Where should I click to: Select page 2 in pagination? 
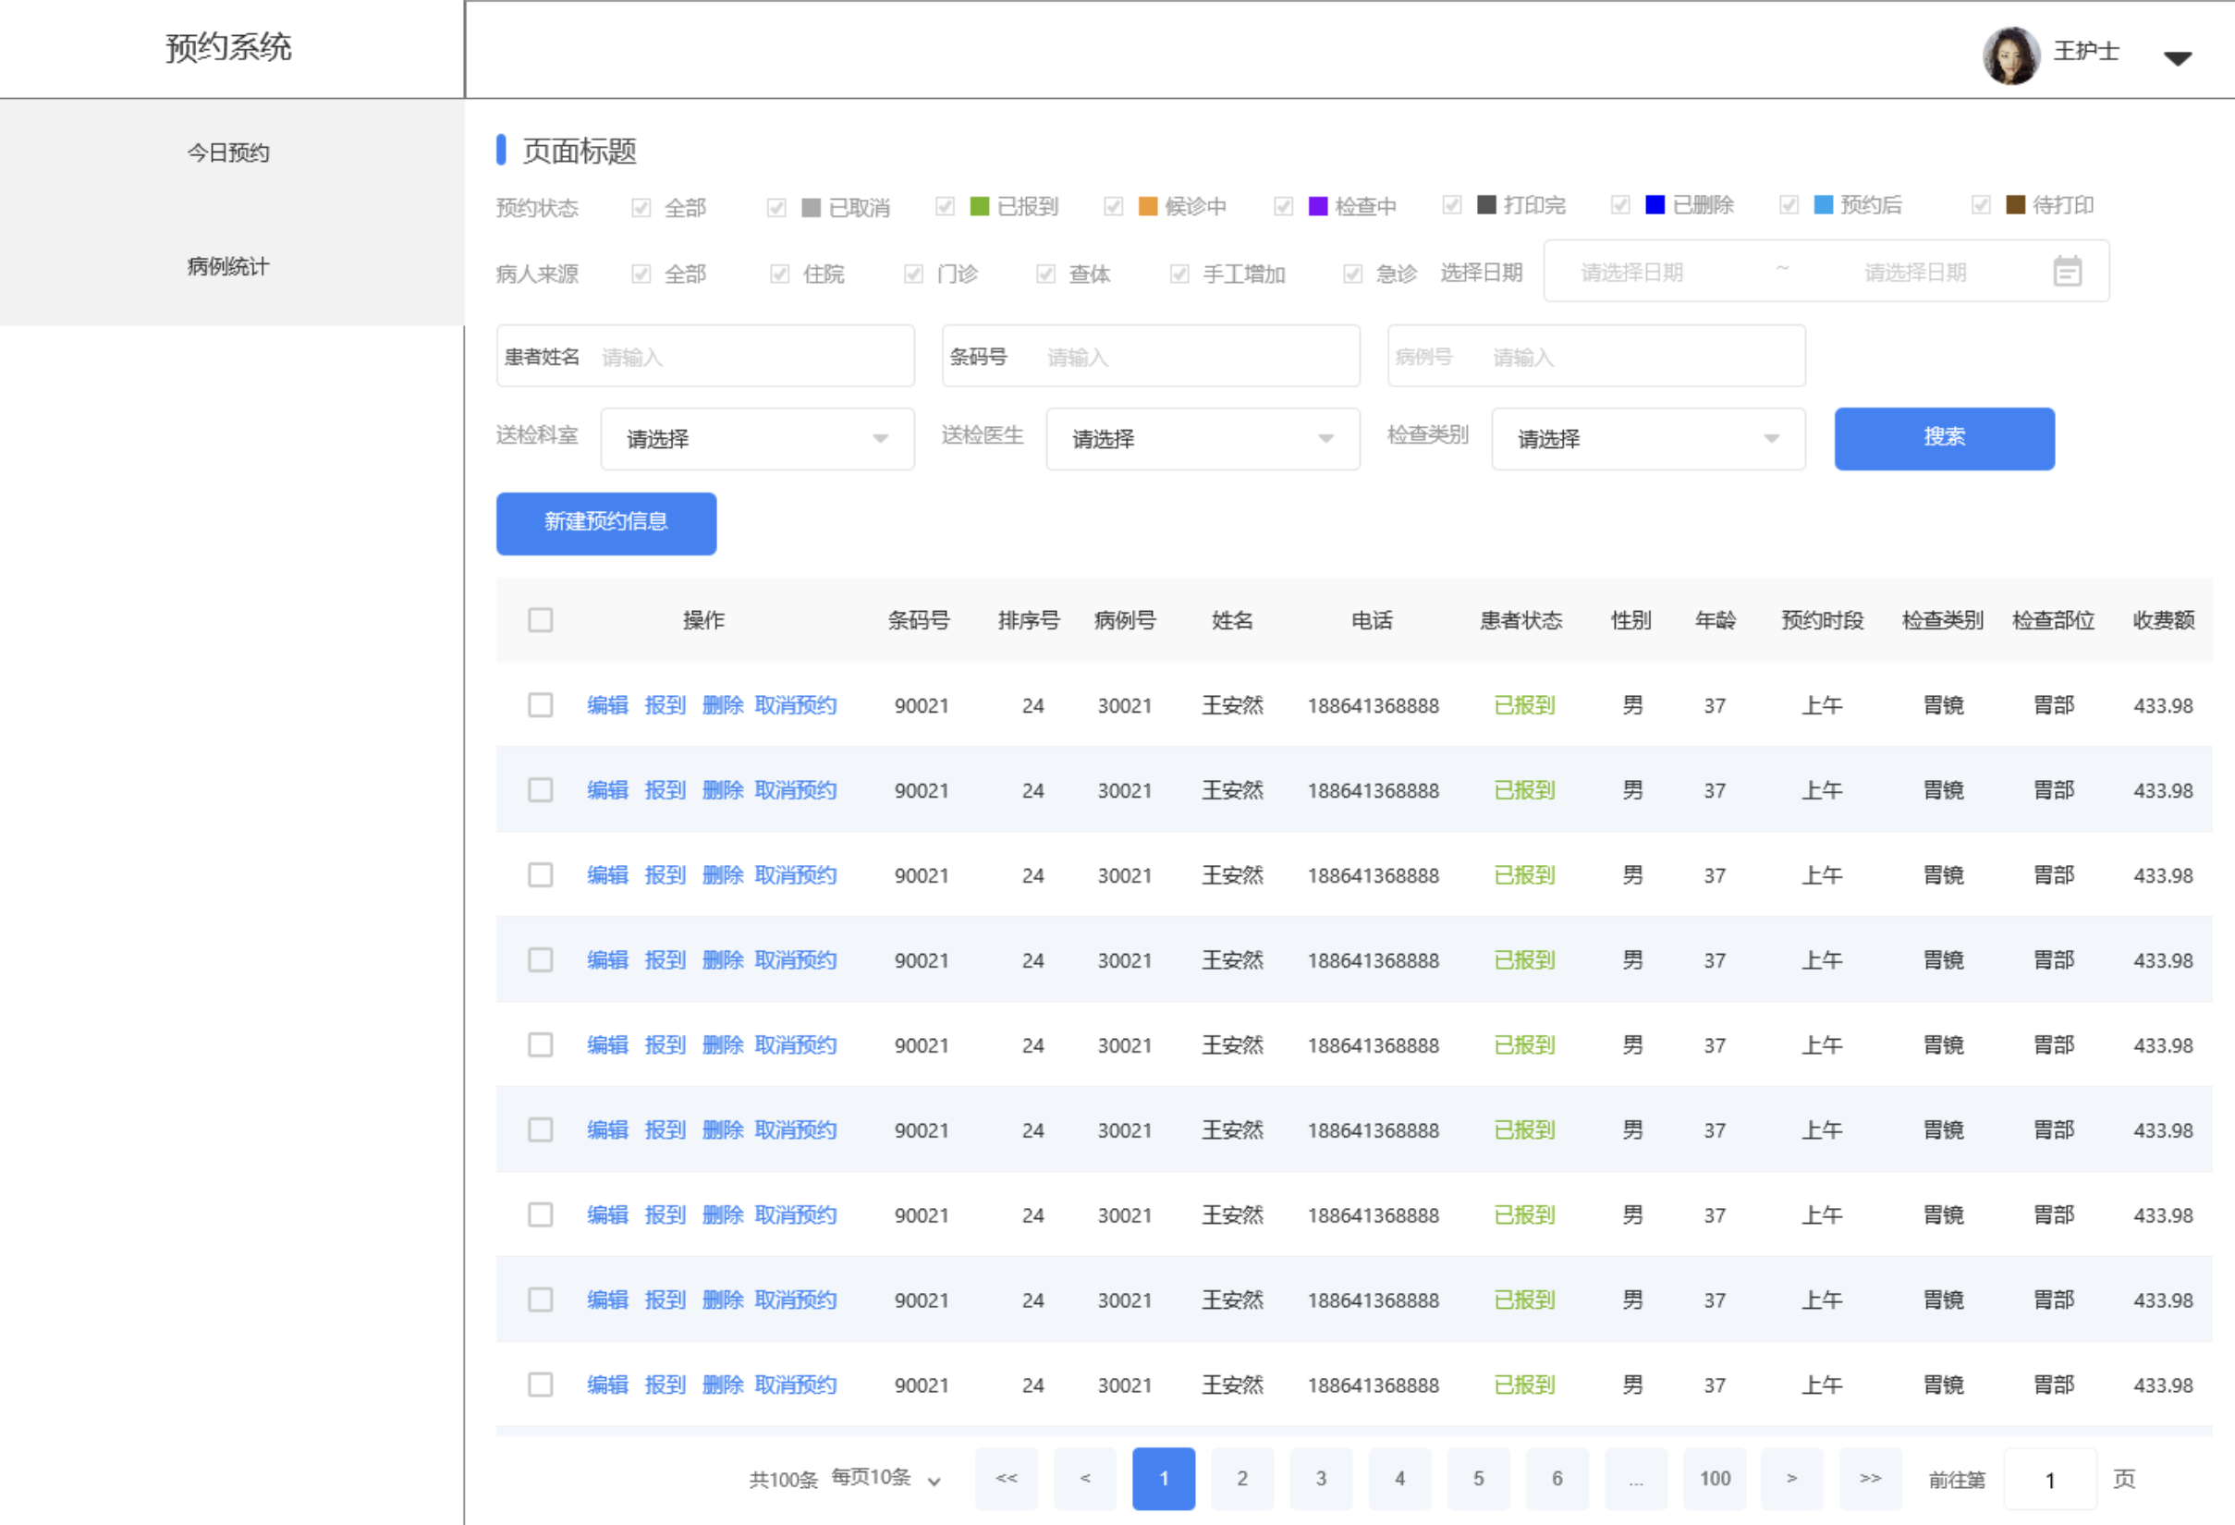(1242, 1478)
